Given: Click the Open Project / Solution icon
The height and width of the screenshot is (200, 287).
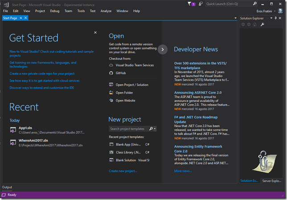Looking at the screenshot, I should point(111,85).
